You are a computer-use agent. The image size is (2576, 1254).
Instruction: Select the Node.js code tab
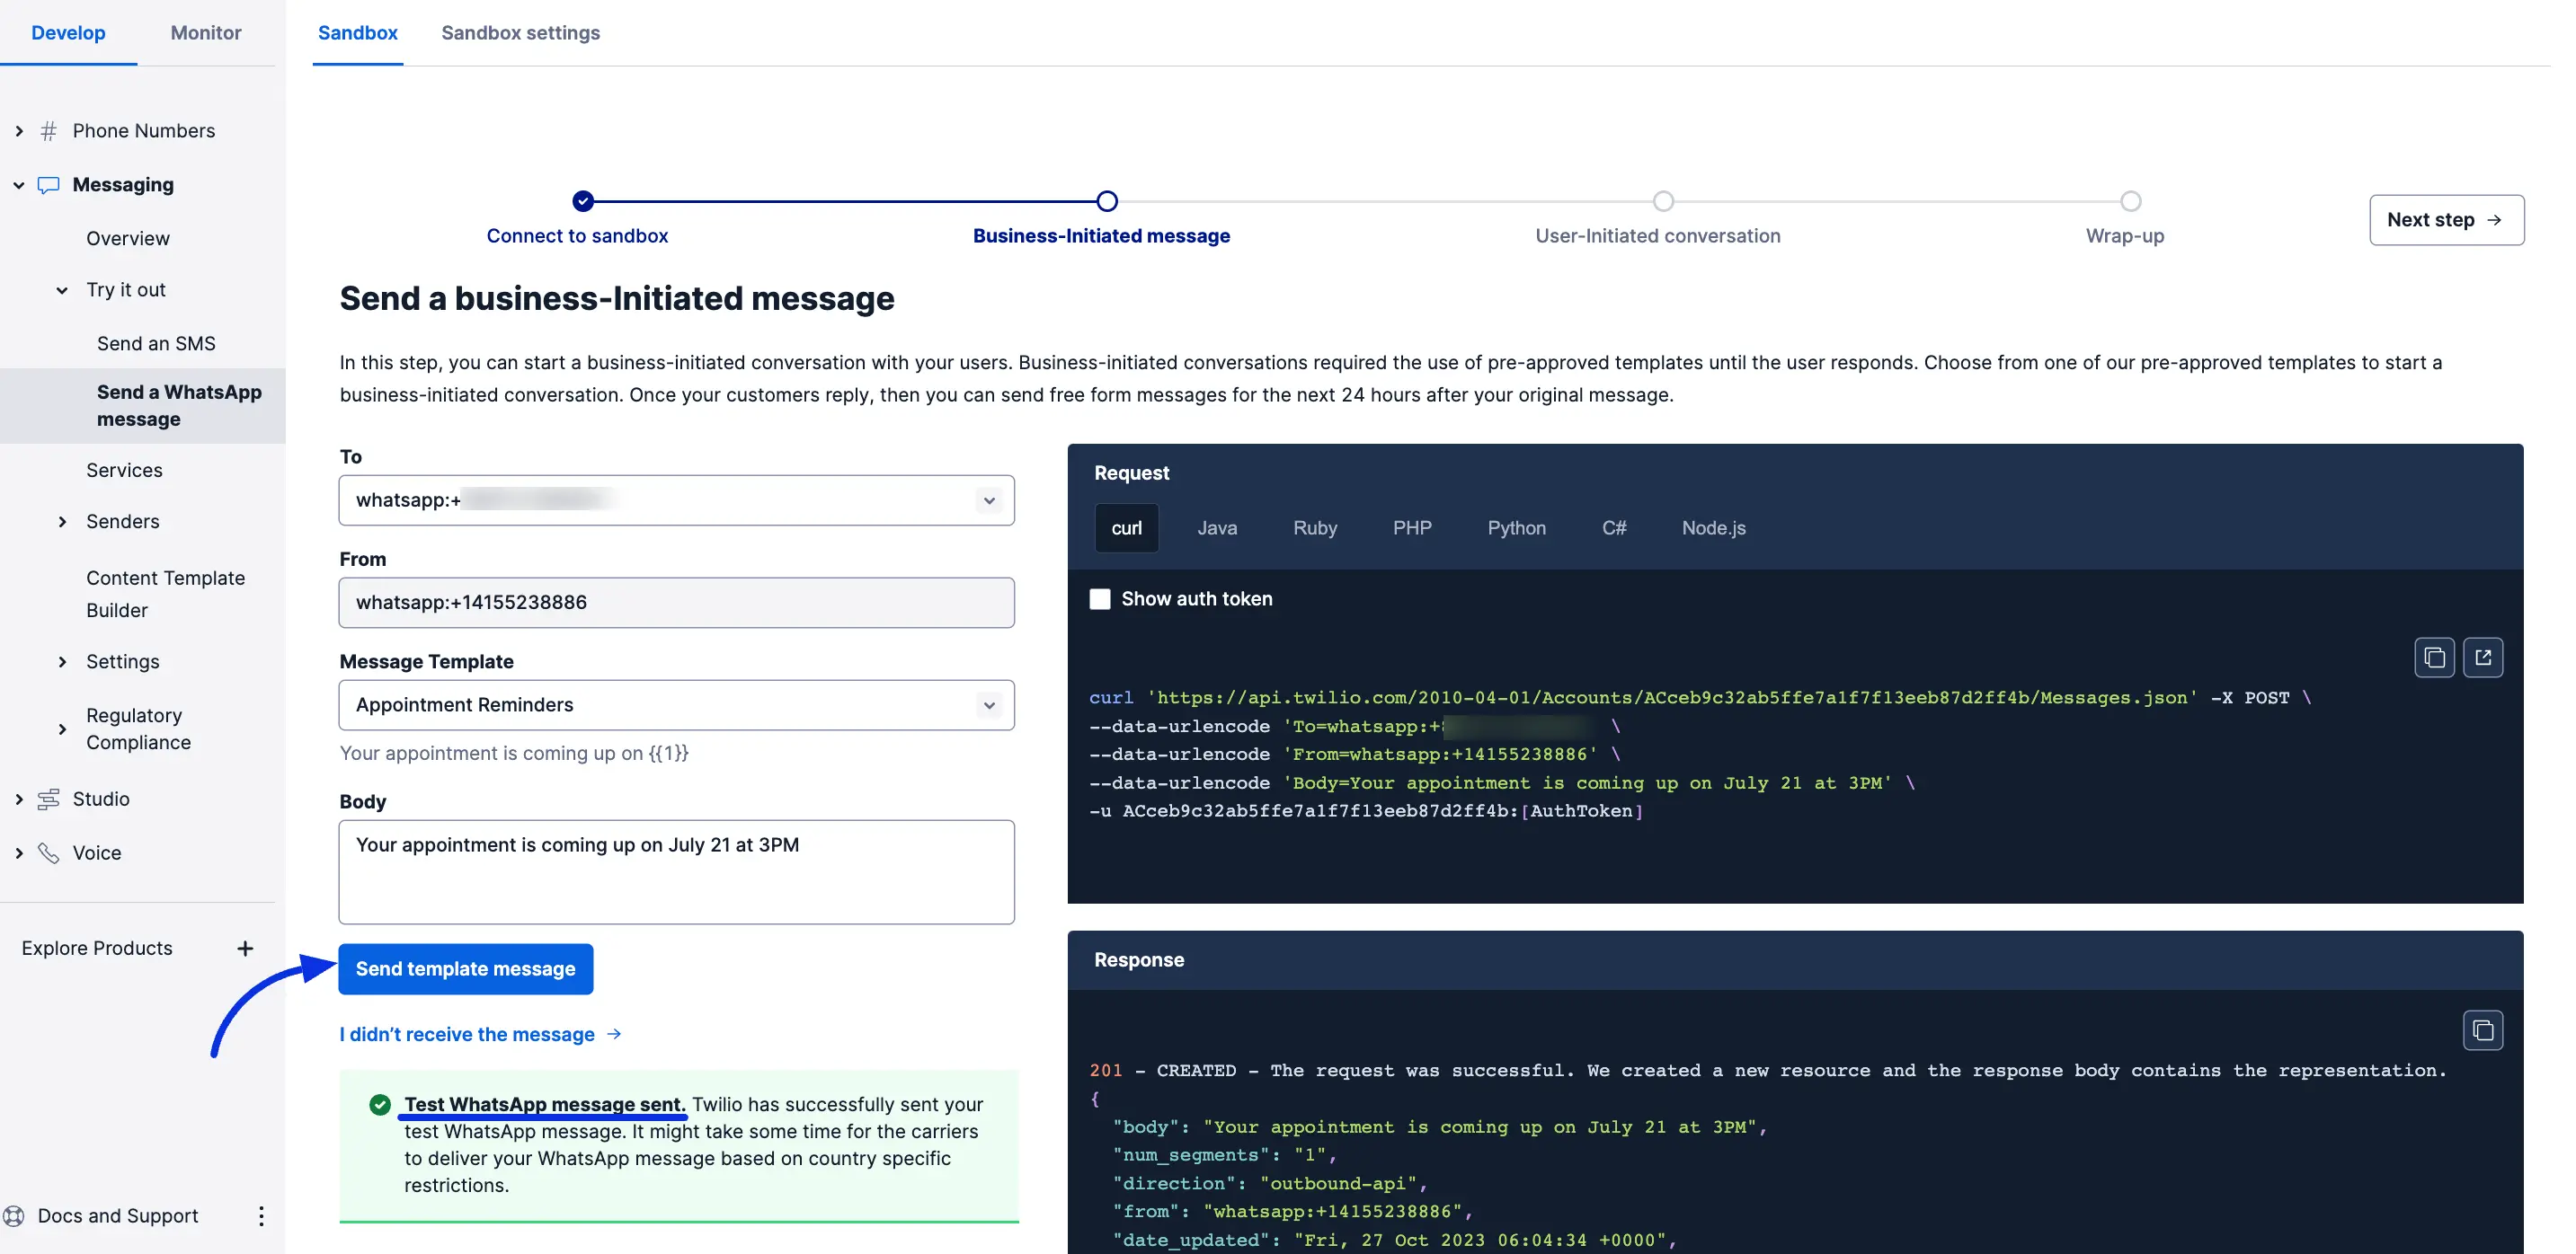[1714, 527]
